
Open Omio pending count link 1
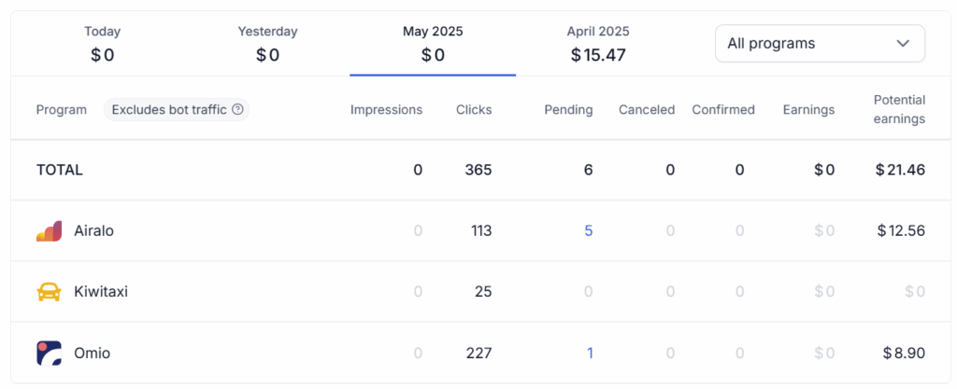click(x=590, y=353)
